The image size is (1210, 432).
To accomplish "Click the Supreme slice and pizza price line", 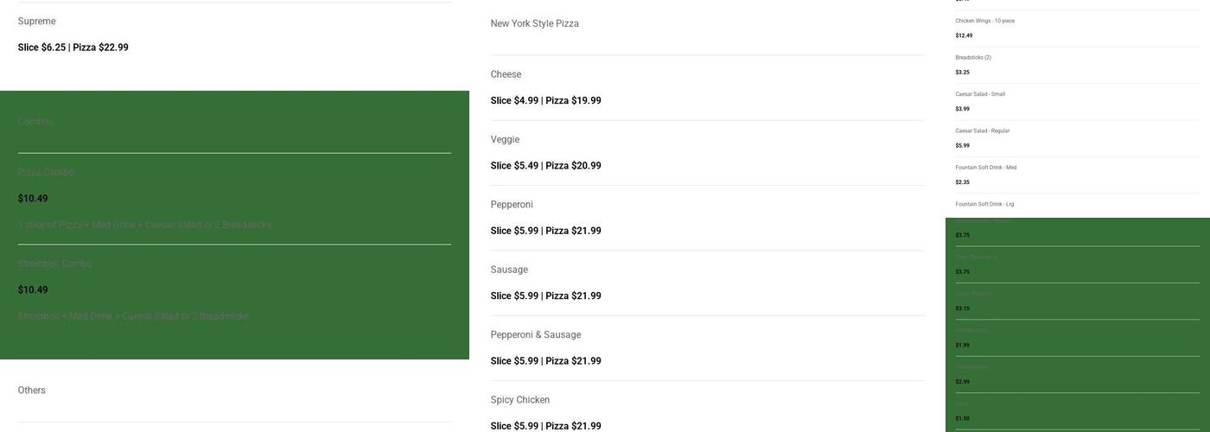I will pyautogui.click(x=73, y=48).
